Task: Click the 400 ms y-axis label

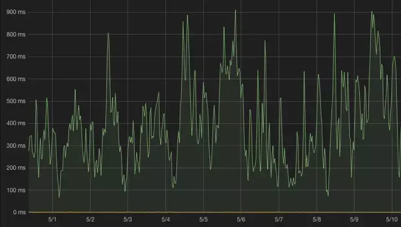Action: coord(16,123)
